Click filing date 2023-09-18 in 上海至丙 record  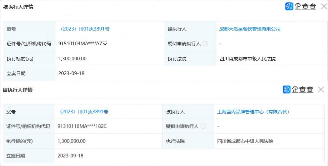pos(70,156)
